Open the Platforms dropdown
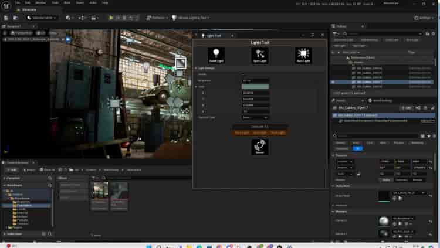Screen dimensions: 440x248 coord(157,18)
